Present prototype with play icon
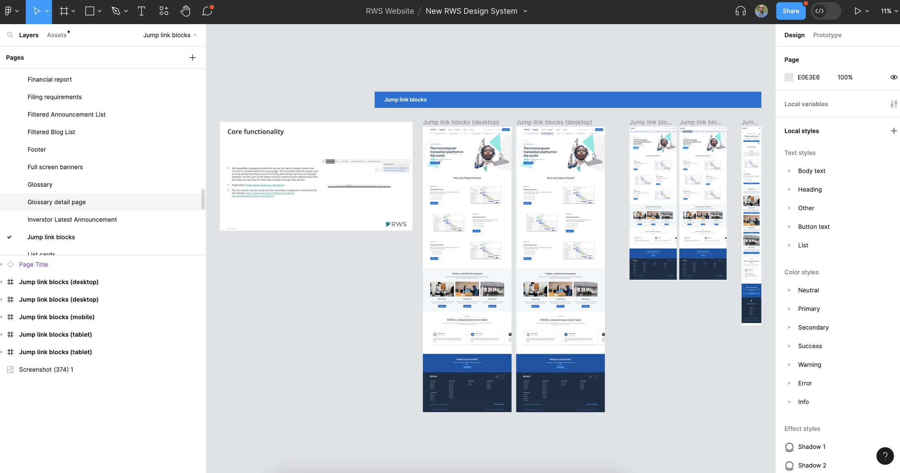This screenshot has height=473, width=900. 858,11
